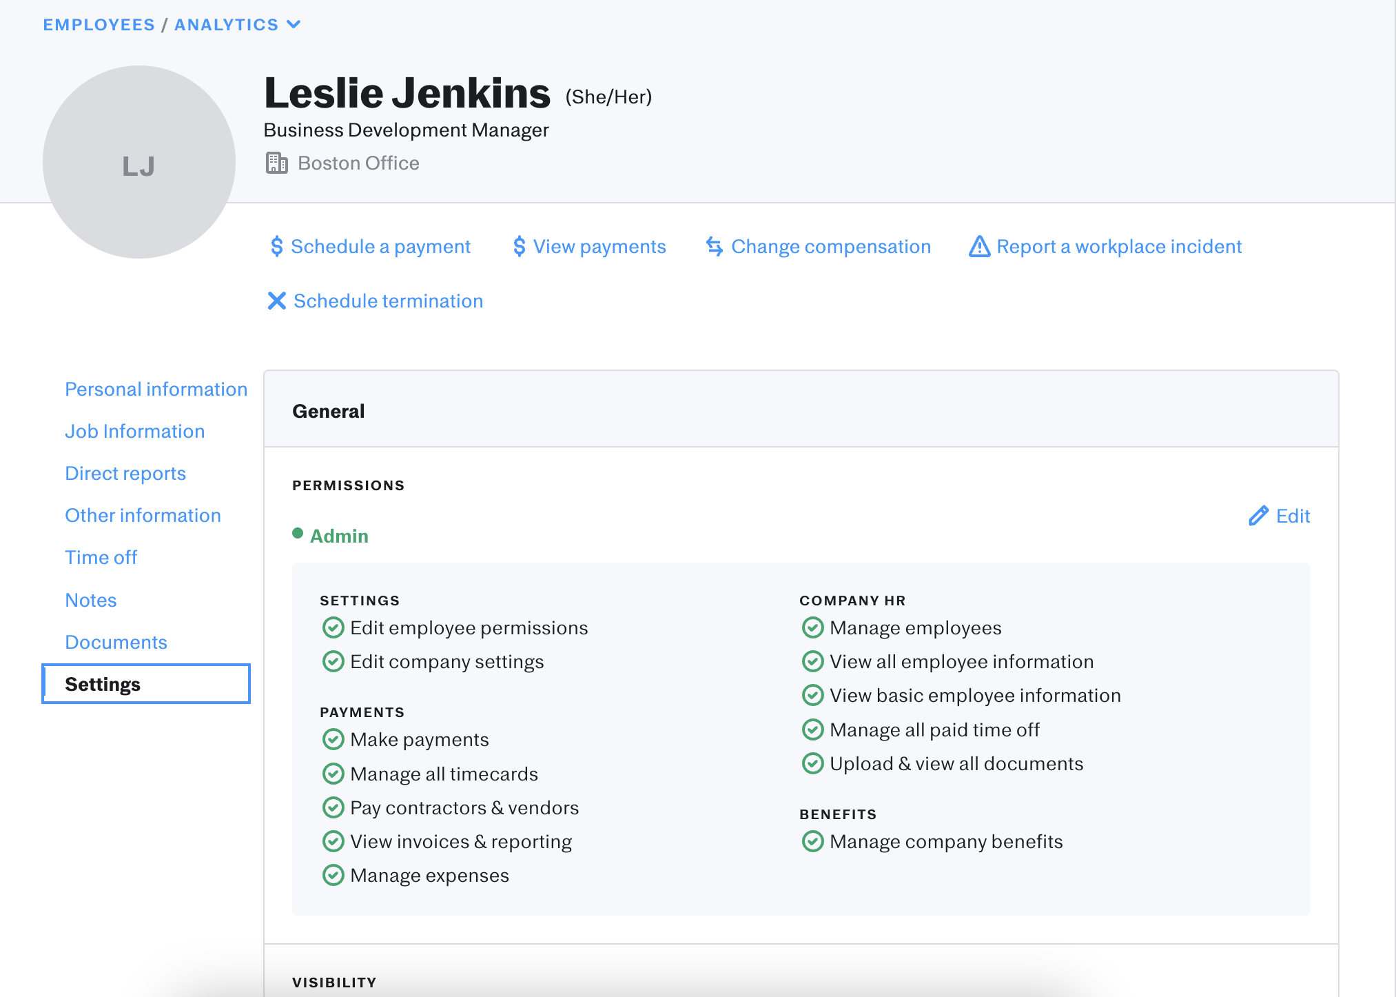
Task: Click the Schedule termination link
Action: 388,301
